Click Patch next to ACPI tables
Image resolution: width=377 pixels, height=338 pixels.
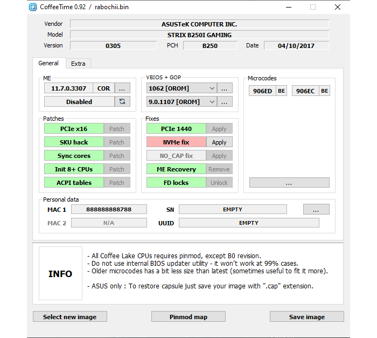[117, 183]
